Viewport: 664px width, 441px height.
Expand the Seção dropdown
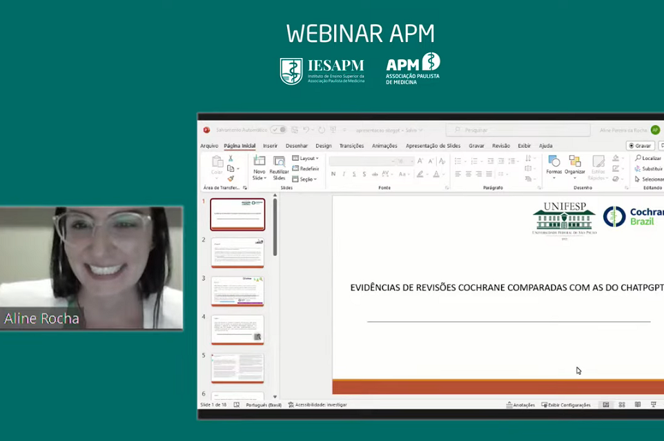[x=305, y=179]
